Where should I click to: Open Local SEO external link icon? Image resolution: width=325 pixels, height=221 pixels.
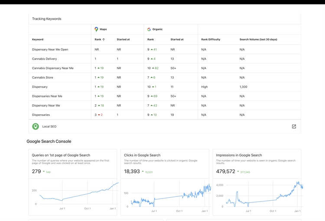coord(294,127)
